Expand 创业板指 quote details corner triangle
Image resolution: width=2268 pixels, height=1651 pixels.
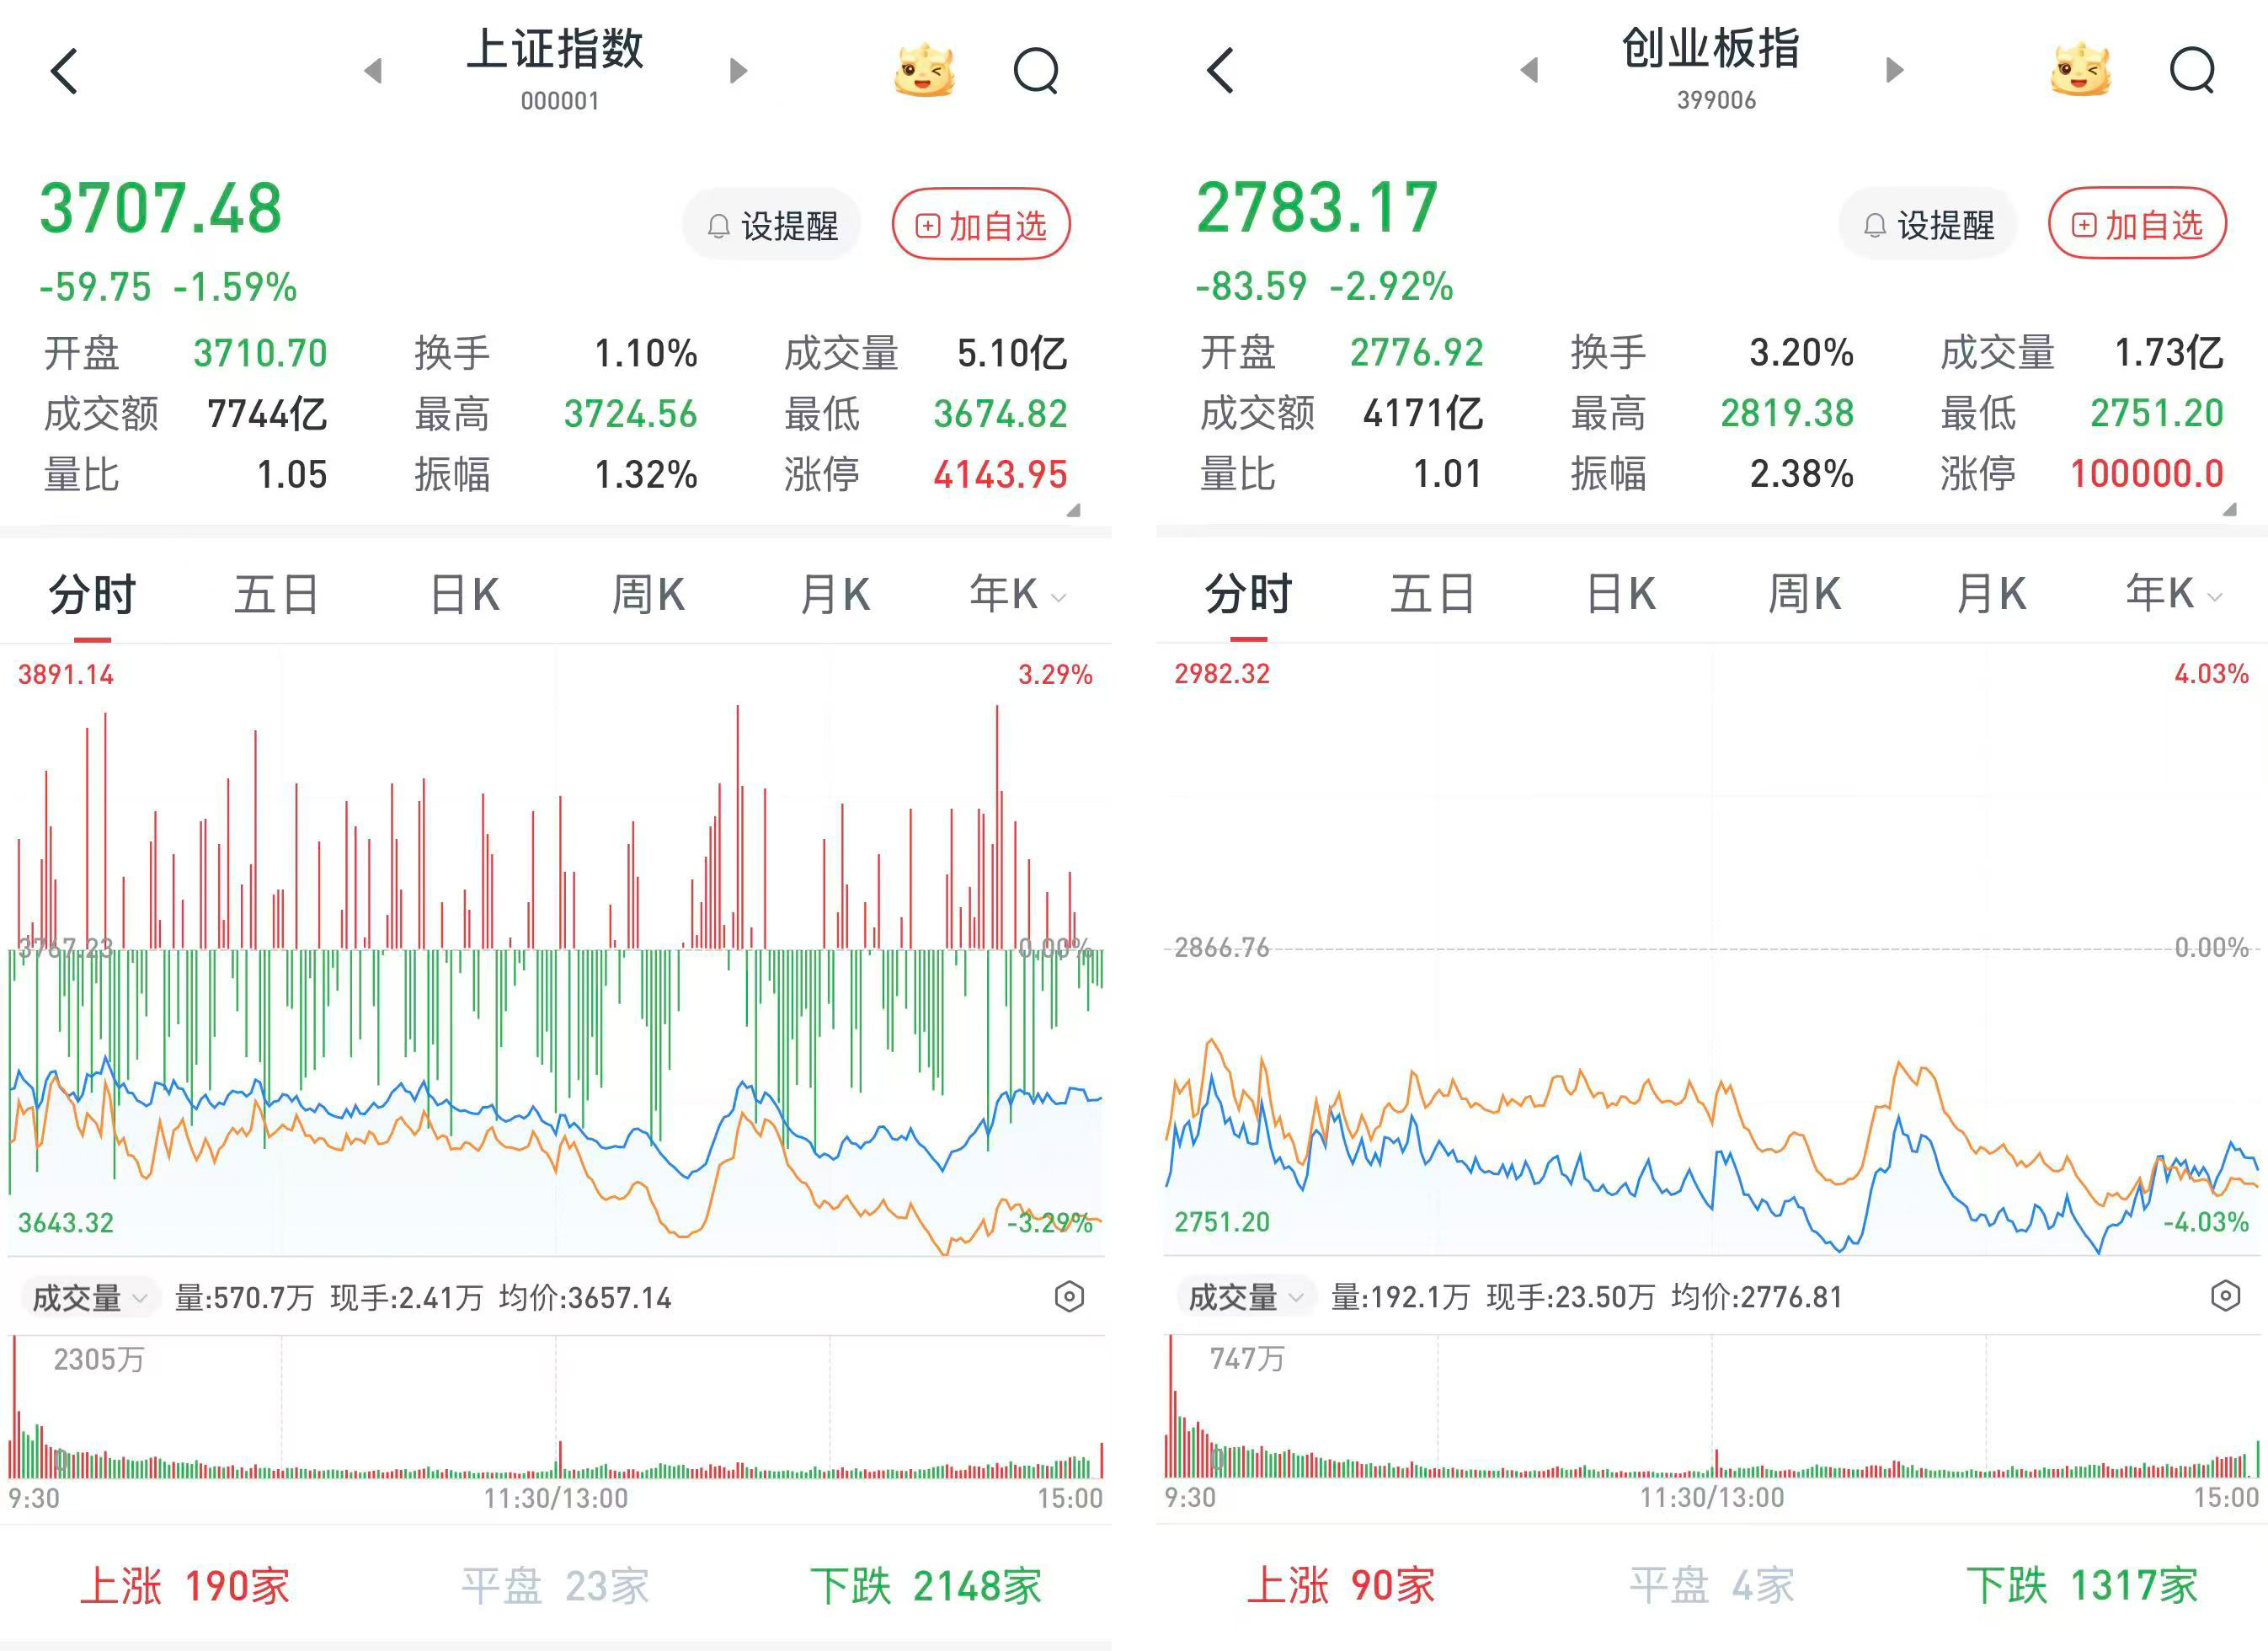[x=2230, y=509]
